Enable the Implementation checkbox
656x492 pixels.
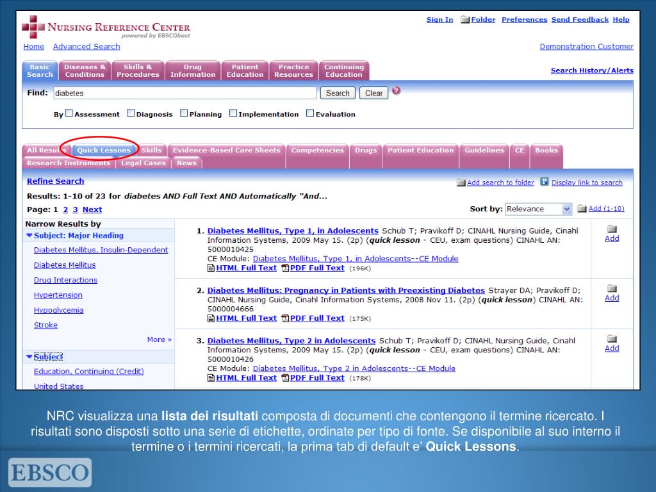tap(233, 113)
